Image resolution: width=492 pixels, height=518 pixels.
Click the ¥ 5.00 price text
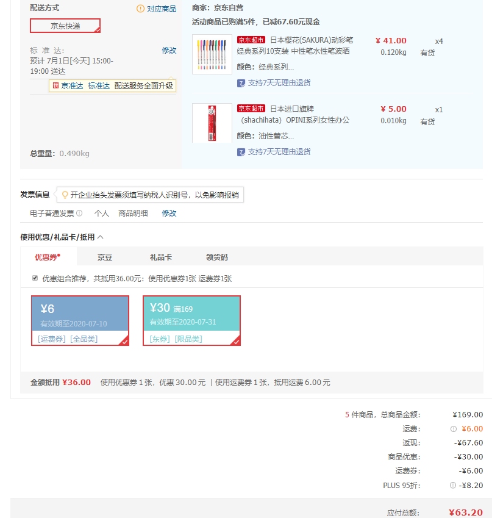(394, 109)
